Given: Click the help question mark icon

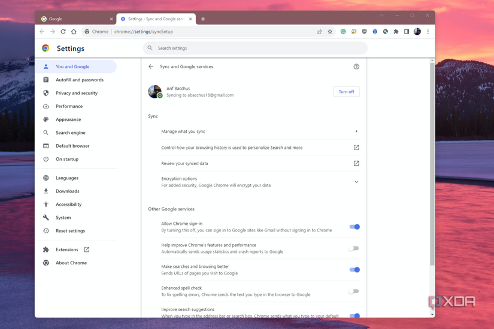Looking at the screenshot, I should 356,66.
